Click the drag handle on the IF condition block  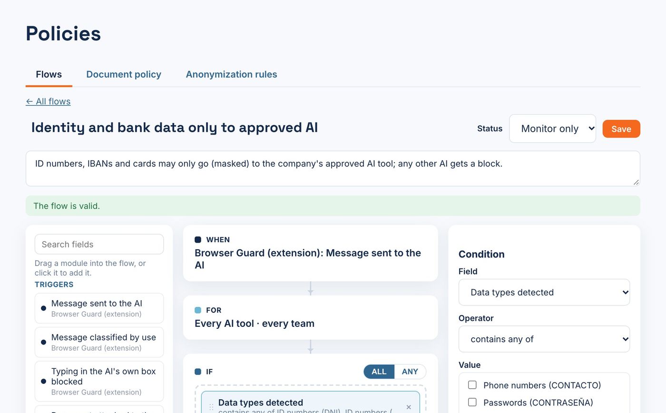(x=211, y=407)
